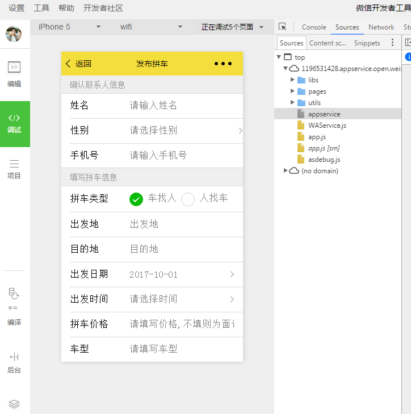Select the 调试 debug sidebar button

15,124
